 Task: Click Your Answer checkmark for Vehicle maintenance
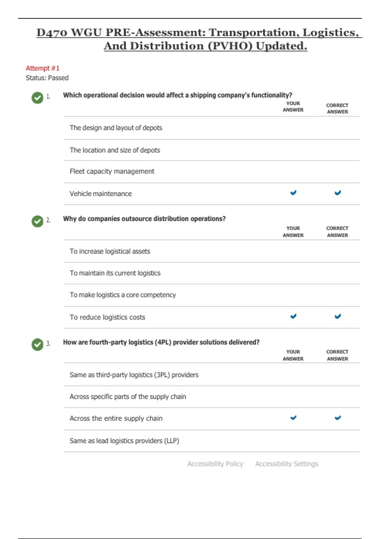click(x=293, y=193)
